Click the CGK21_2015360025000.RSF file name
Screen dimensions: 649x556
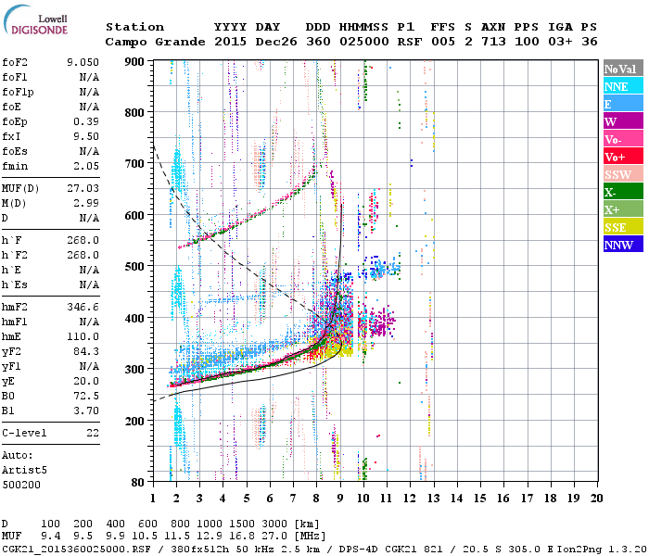coord(76,550)
